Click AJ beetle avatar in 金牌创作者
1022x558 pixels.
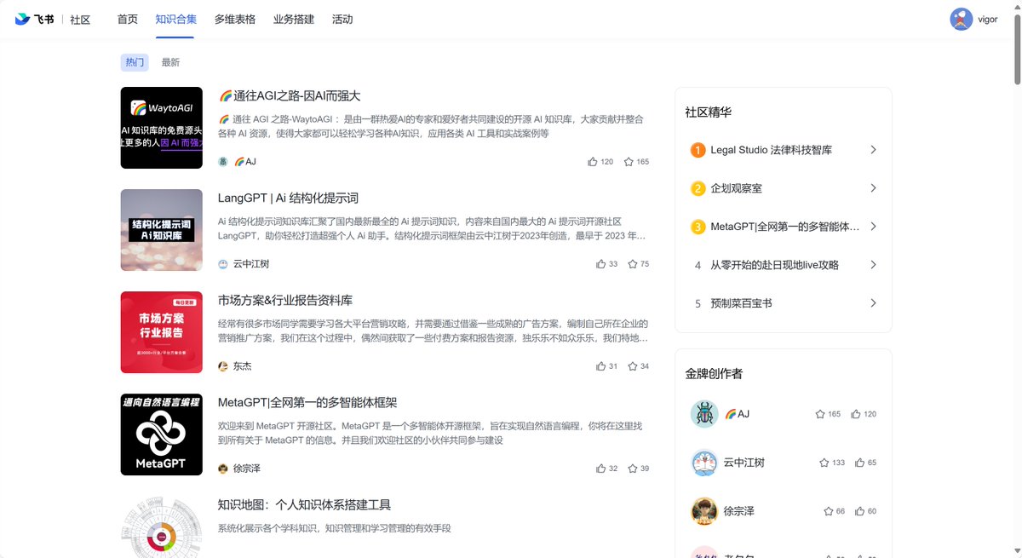pos(704,414)
